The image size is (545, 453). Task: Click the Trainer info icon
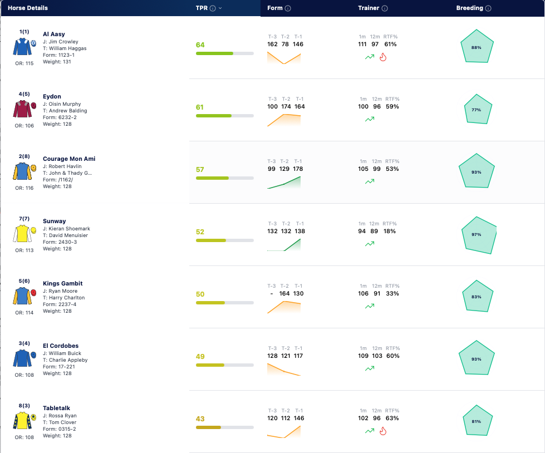tap(385, 8)
